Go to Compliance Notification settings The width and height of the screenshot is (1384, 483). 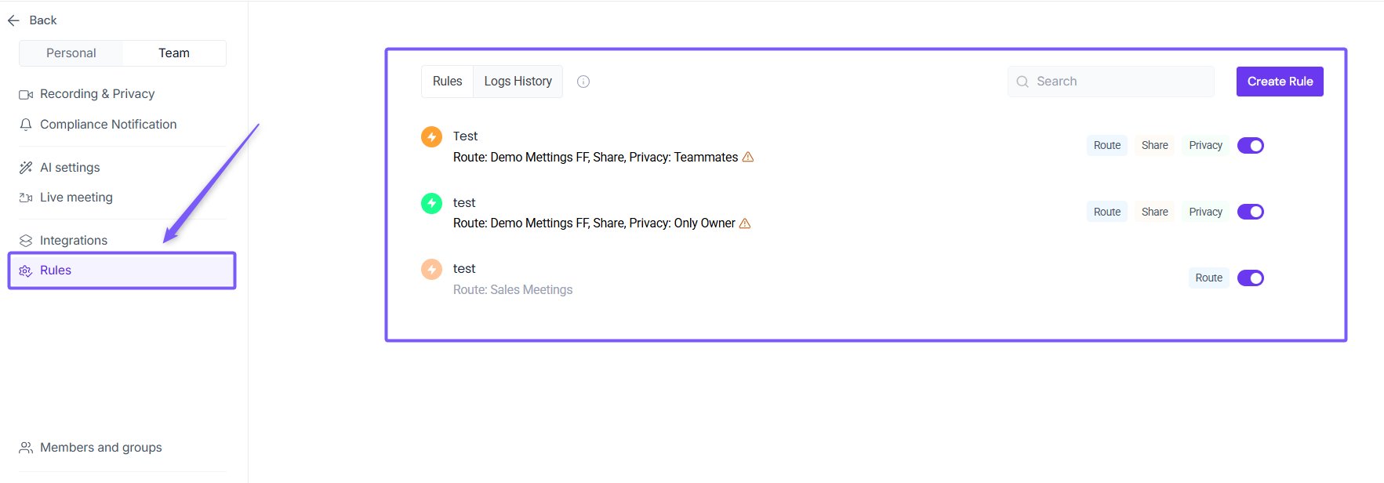(x=107, y=125)
